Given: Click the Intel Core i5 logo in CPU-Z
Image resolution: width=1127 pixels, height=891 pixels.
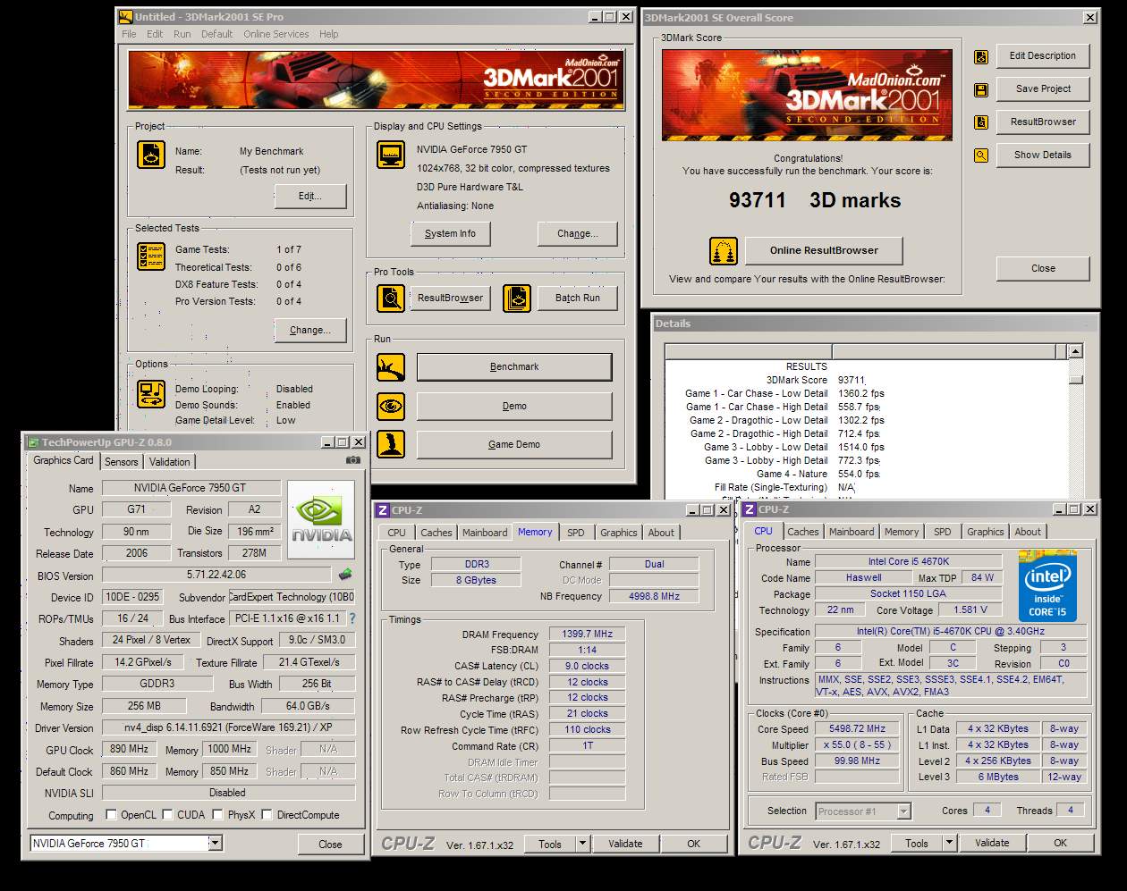Looking at the screenshot, I should [x=1046, y=586].
